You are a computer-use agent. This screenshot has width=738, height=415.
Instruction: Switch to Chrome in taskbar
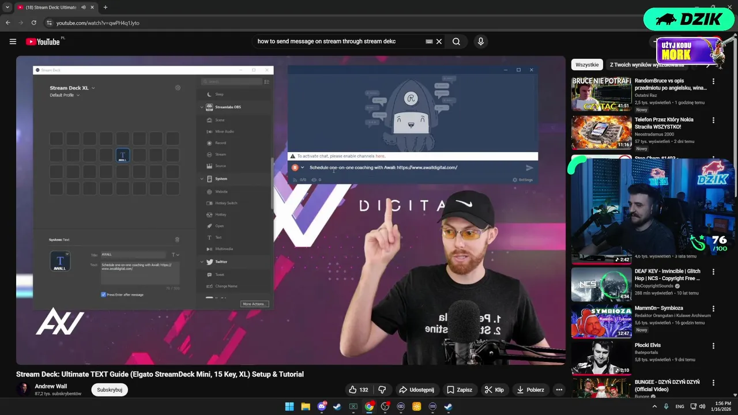(x=369, y=406)
